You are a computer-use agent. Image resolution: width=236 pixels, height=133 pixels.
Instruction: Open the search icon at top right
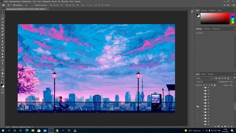point(225,5)
